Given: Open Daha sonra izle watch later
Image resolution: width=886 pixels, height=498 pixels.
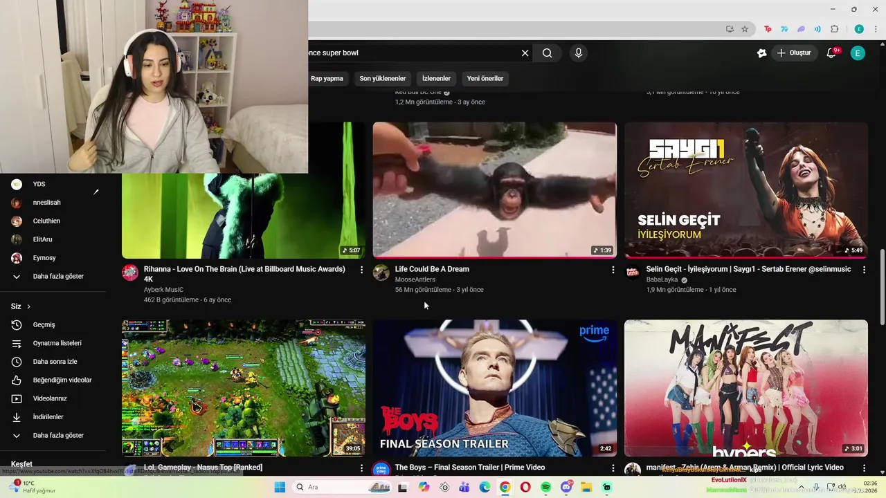Looking at the screenshot, I should coord(53,362).
